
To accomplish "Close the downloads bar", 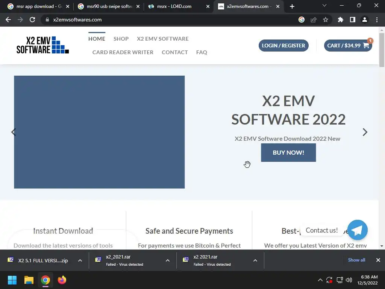I will click(x=378, y=260).
